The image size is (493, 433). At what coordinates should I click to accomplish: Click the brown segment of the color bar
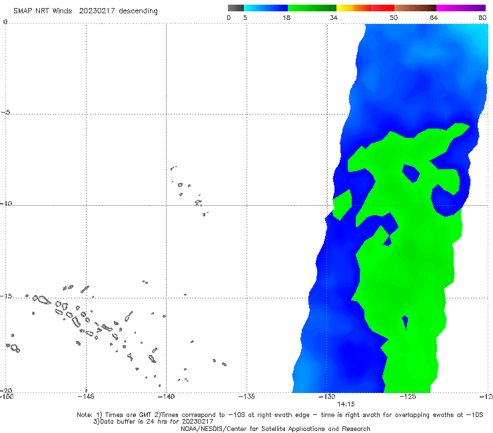tap(415, 8)
